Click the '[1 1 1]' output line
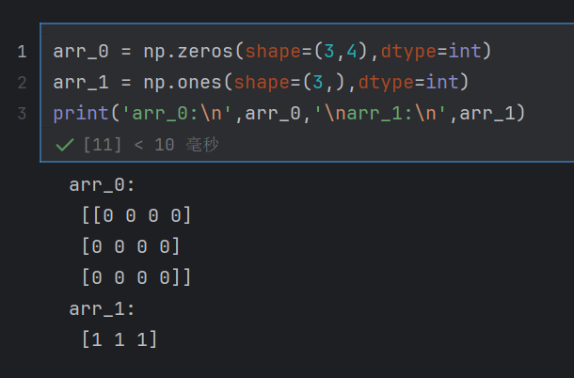This screenshot has height=378, width=574. tap(120, 339)
